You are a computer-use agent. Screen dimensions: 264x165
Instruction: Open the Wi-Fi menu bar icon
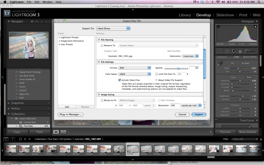click(x=218, y=2)
